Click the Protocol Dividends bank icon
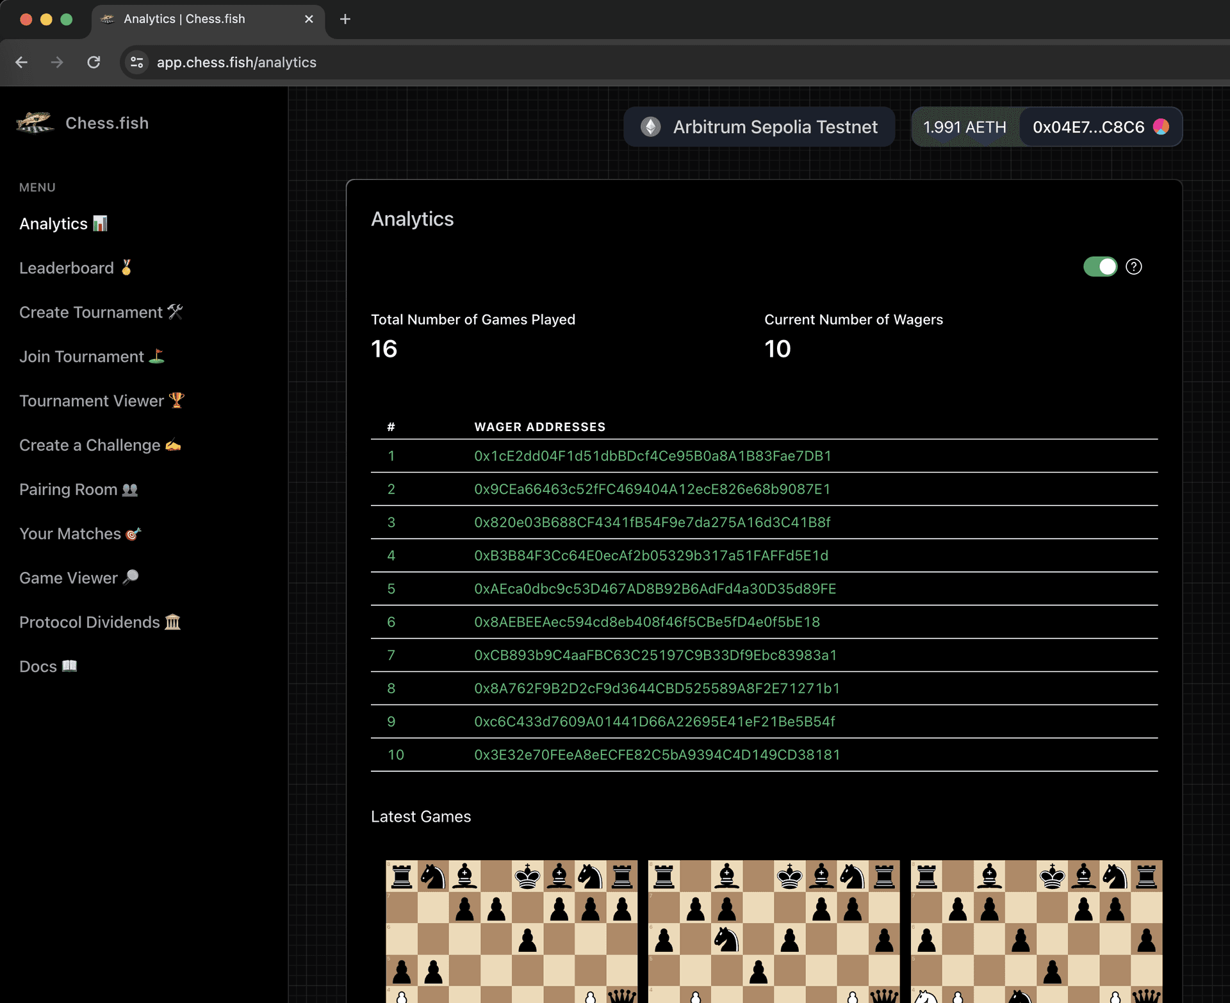The image size is (1230, 1003). tap(173, 621)
